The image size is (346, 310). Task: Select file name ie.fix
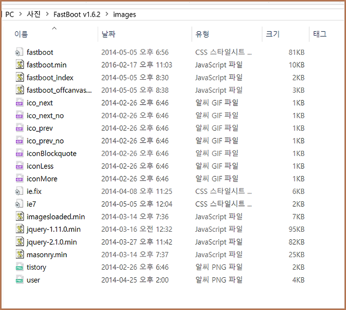[34, 191]
